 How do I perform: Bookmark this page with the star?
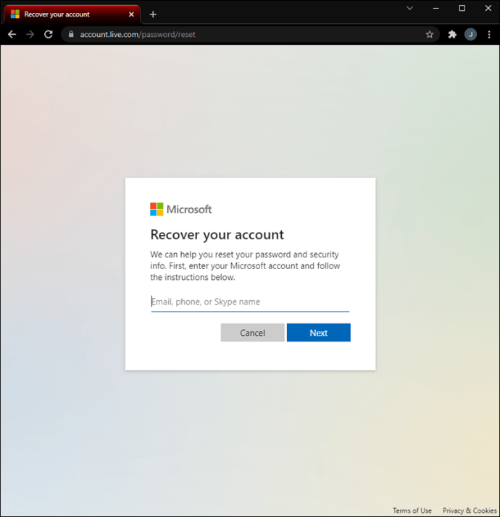tap(430, 34)
